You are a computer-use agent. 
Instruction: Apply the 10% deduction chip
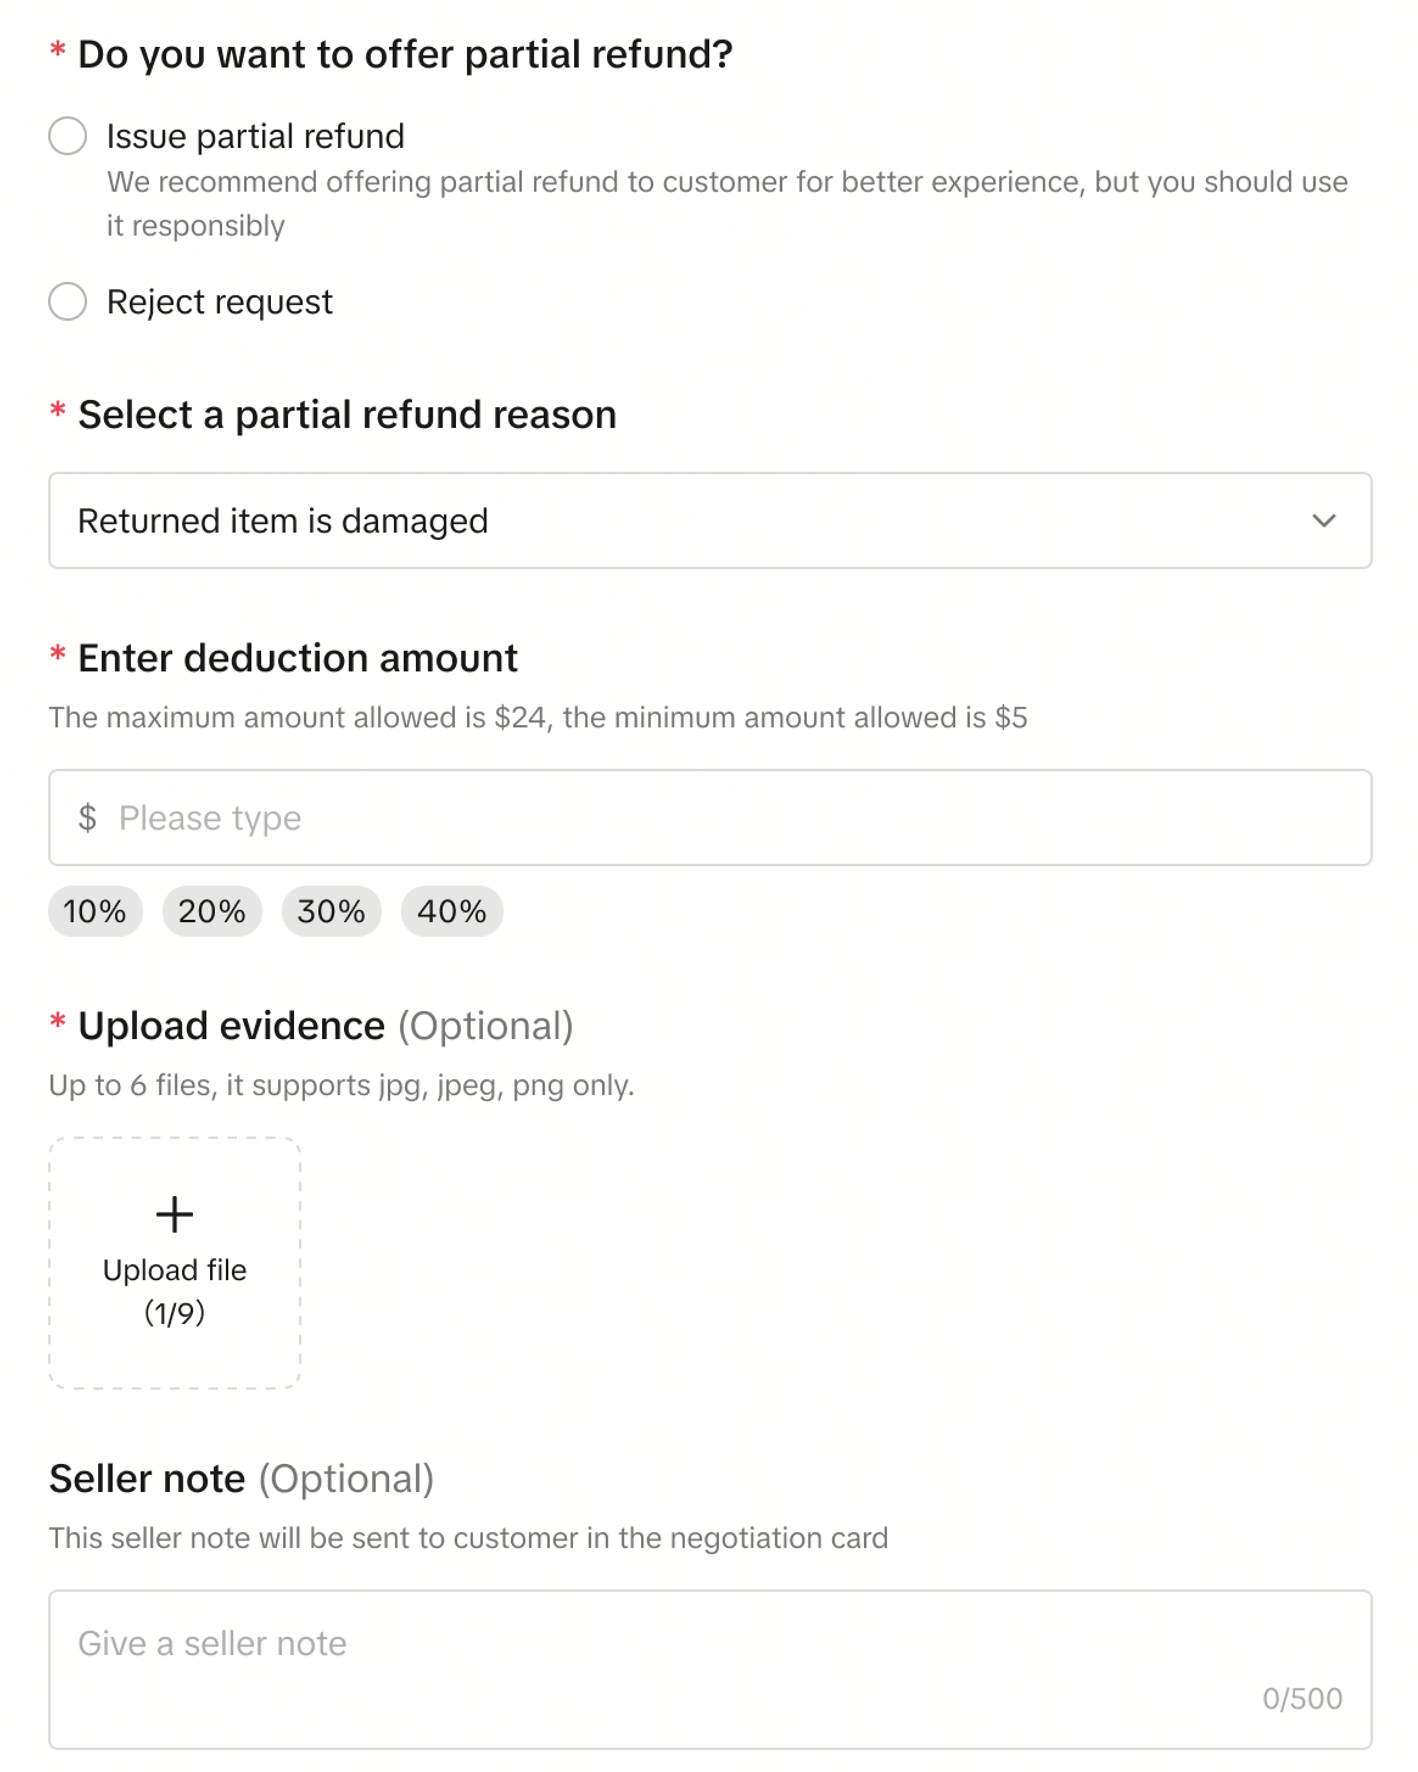[x=94, y=911]
